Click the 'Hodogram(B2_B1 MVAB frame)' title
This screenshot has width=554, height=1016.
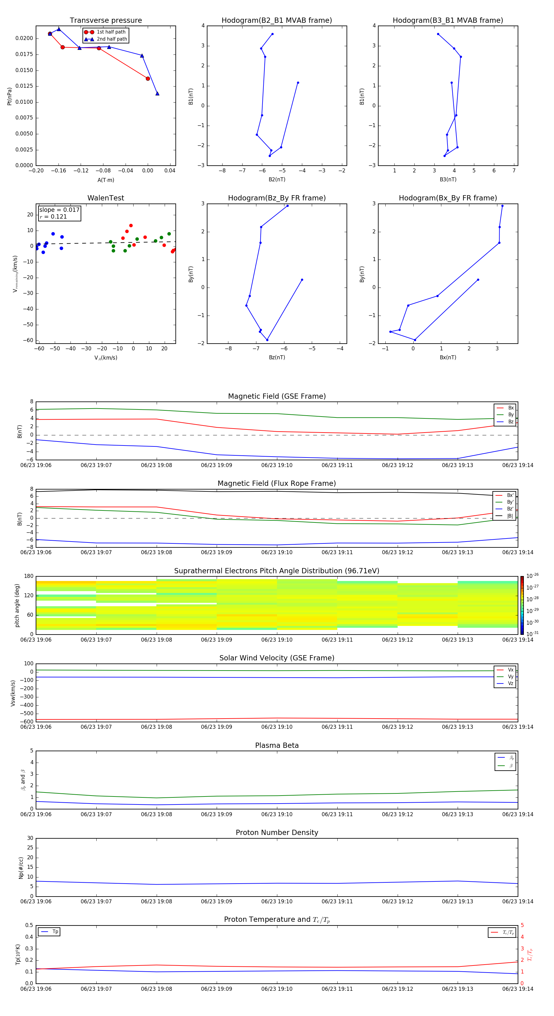click(277, 21)
